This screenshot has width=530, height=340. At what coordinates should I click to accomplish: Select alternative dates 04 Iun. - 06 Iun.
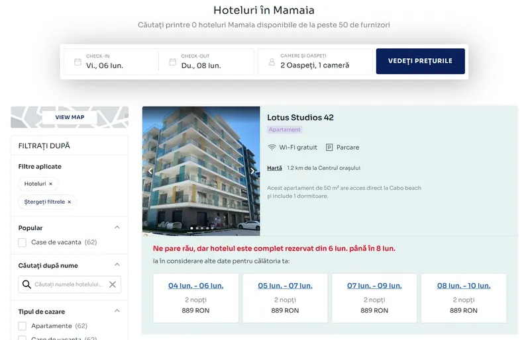pos(195,286)
